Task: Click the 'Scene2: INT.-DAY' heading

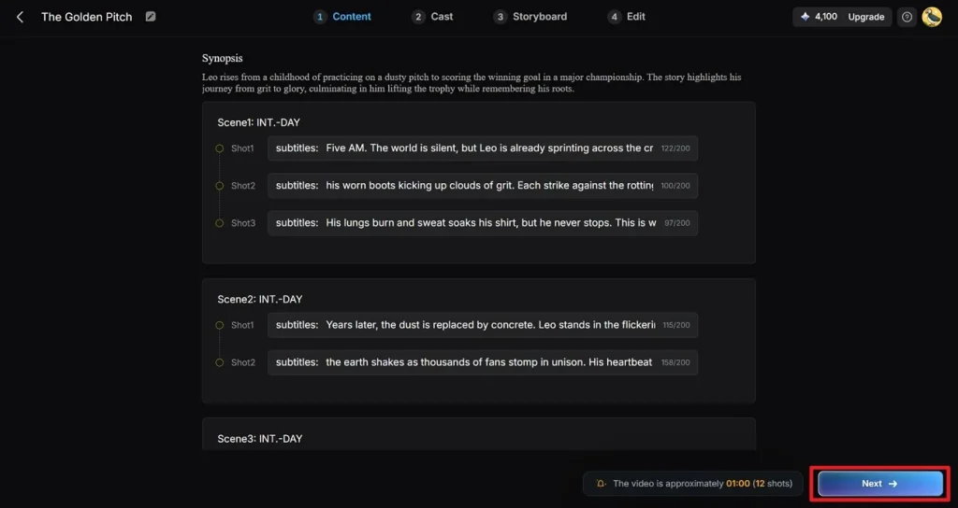Action: 260,300
